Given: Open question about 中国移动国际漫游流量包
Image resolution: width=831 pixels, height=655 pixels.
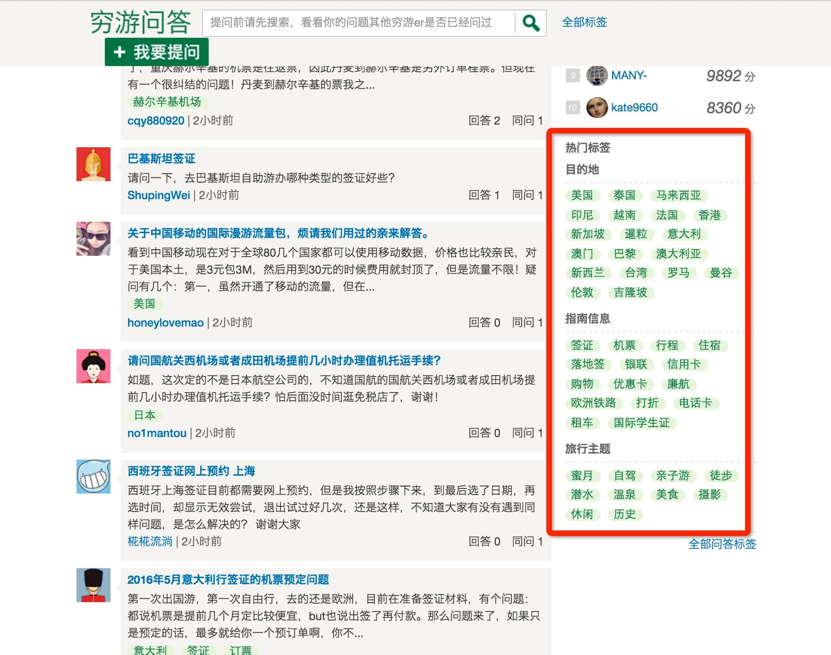Looking at the screenshot, I should pyautogui.click(x=280, y=233).
